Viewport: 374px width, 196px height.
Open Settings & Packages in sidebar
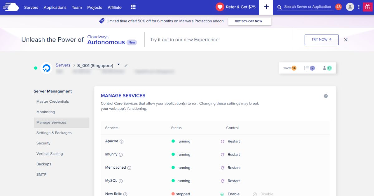pyautogui.click(x=54, y=133)
